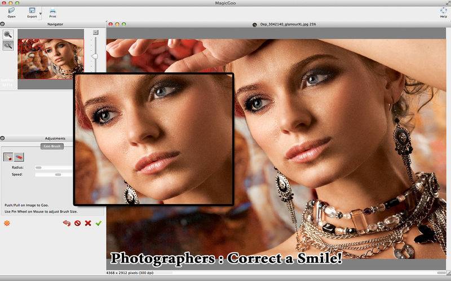The width and height of the screenshot is (451, 281).
Task: Select the goo push brush tool
Action: tap(9, 157)
